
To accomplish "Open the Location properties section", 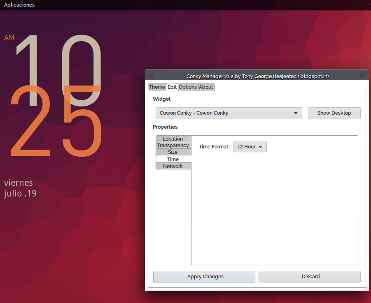I will [x=173, y=139].
